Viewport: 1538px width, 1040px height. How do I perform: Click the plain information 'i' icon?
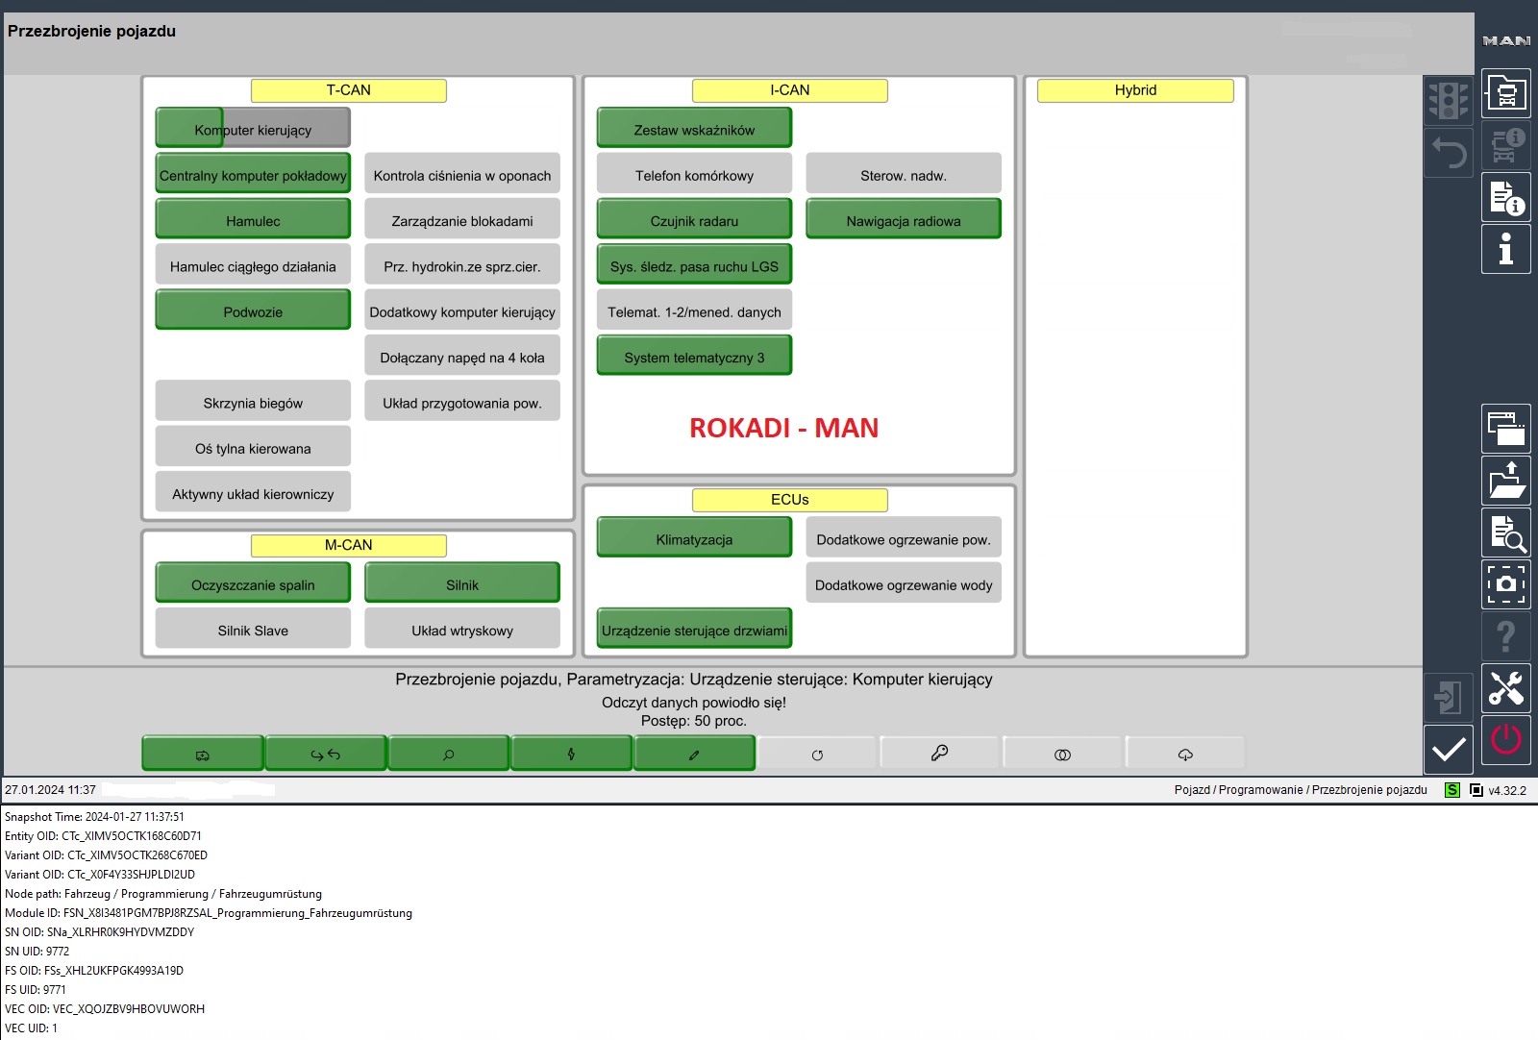(x=1505, y=249)
